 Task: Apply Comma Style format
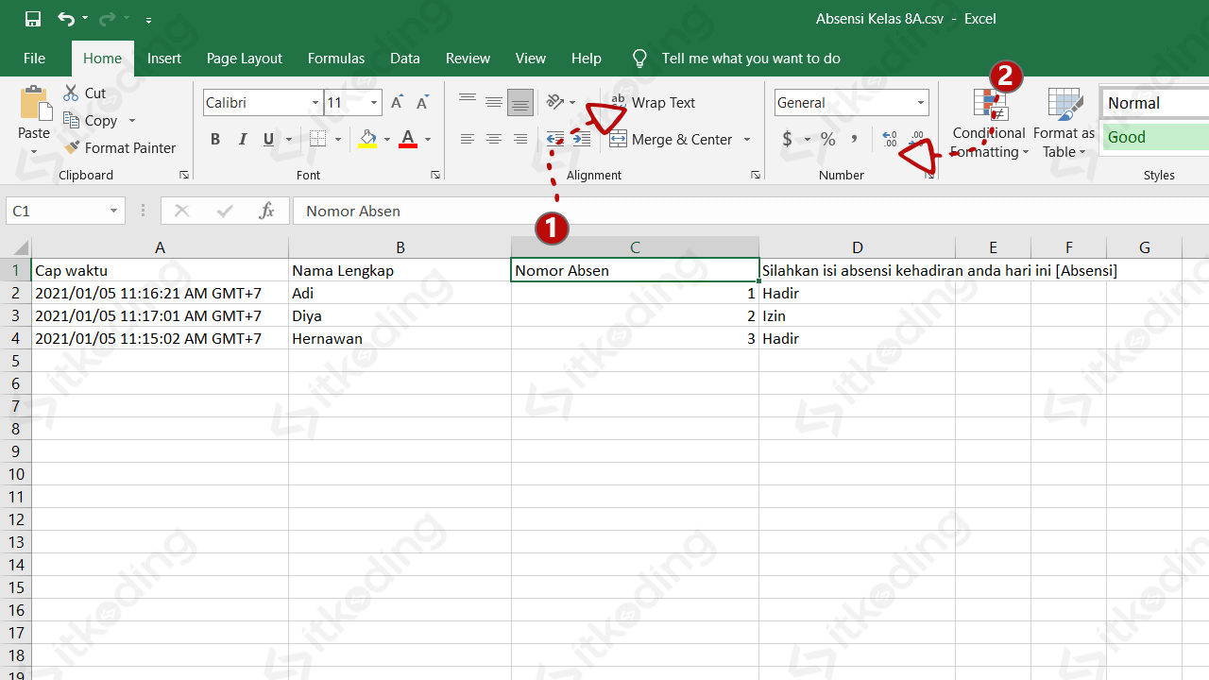854,140
